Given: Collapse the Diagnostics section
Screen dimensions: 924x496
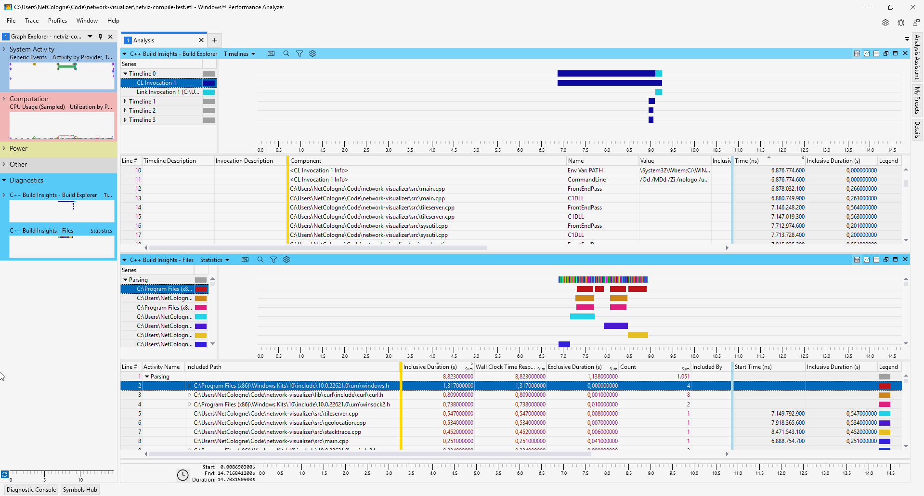Looking at the screenshot, I should (x=4, y=180).
